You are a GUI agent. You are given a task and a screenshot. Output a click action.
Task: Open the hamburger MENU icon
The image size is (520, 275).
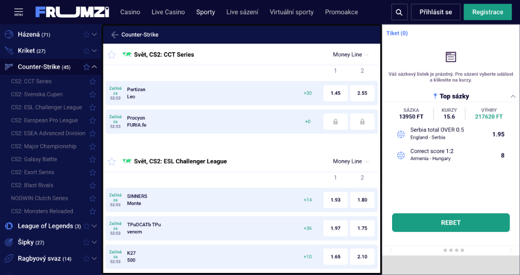click(x=19, y=12)
